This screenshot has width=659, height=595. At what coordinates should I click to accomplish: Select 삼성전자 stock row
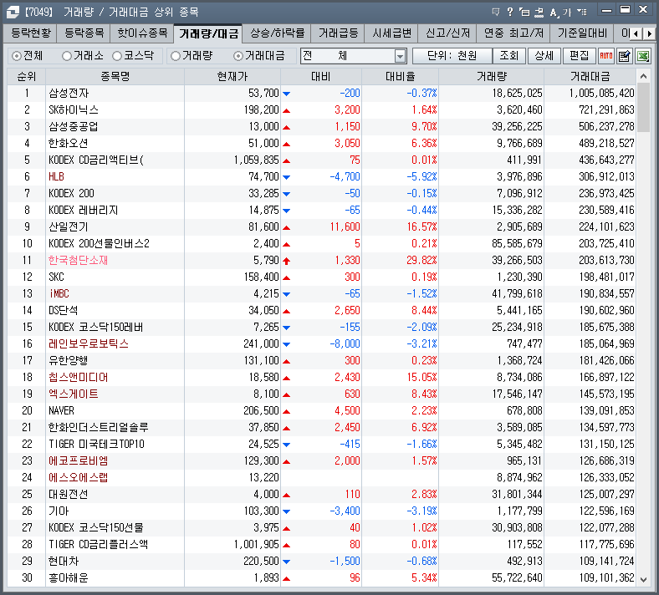(x=321, y=94)
